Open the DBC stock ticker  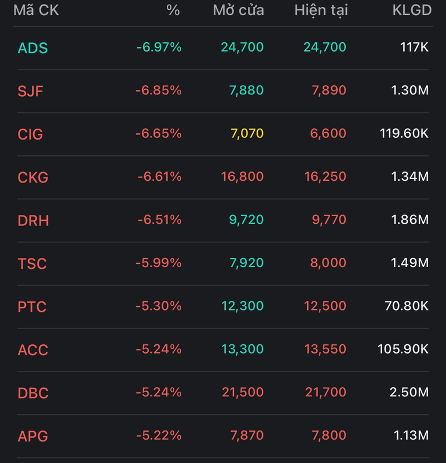tap(33, 393)
